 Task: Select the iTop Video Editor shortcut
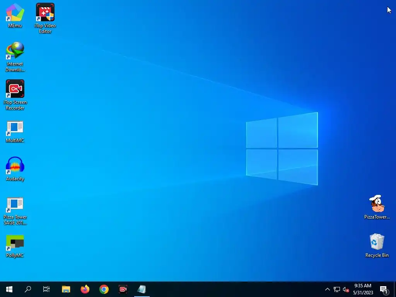point(45,18)
